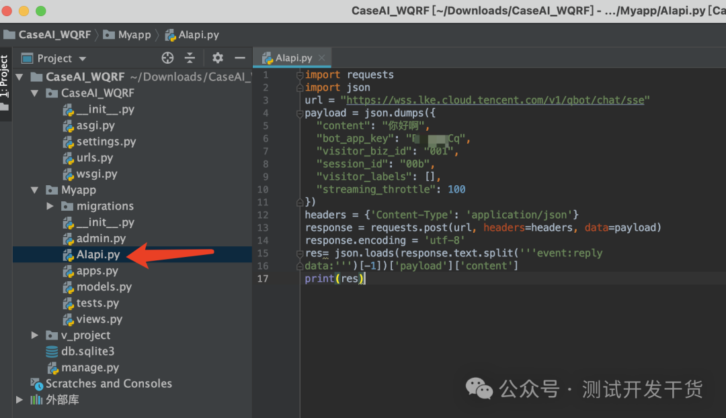Open Project panel settings gear
The width and height of the screenshot is (726, 418).
(218, 58)
